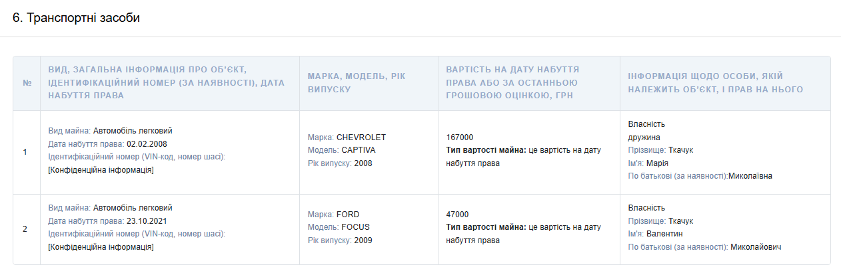Click the patronymic 'Миколайович'
The width and height of the screenshot is (841, 273).
(x=756, y=247)
